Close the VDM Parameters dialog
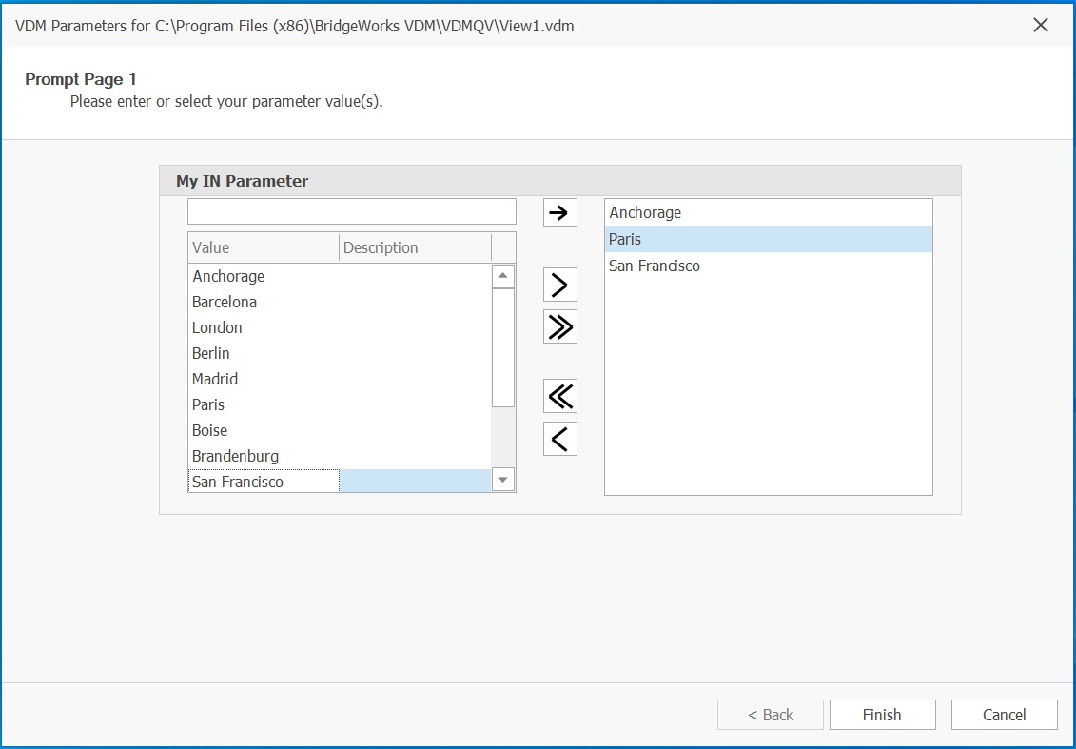This screenshot has height=749, width=1076. pos(1040,26)
